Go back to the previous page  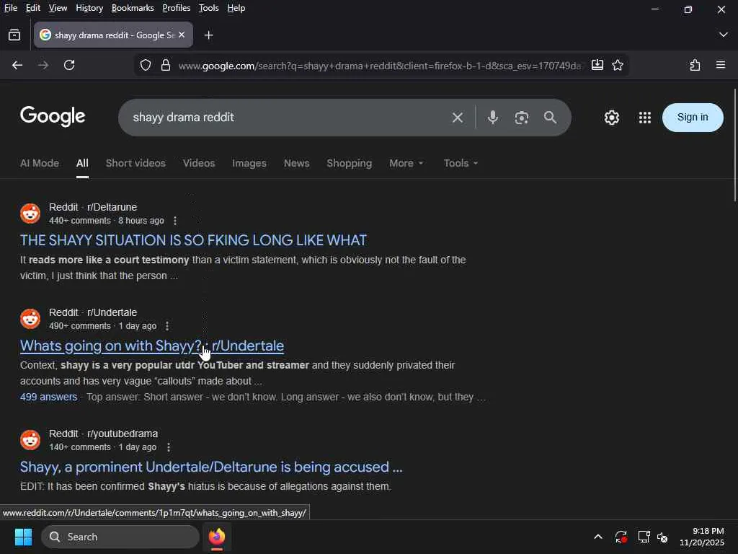point(17,65)
